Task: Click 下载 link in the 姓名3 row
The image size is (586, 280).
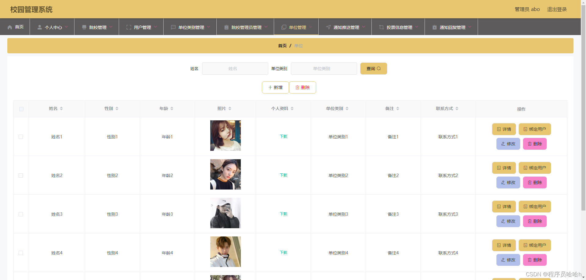Action: pyautogui.click(x=284, y=214)
